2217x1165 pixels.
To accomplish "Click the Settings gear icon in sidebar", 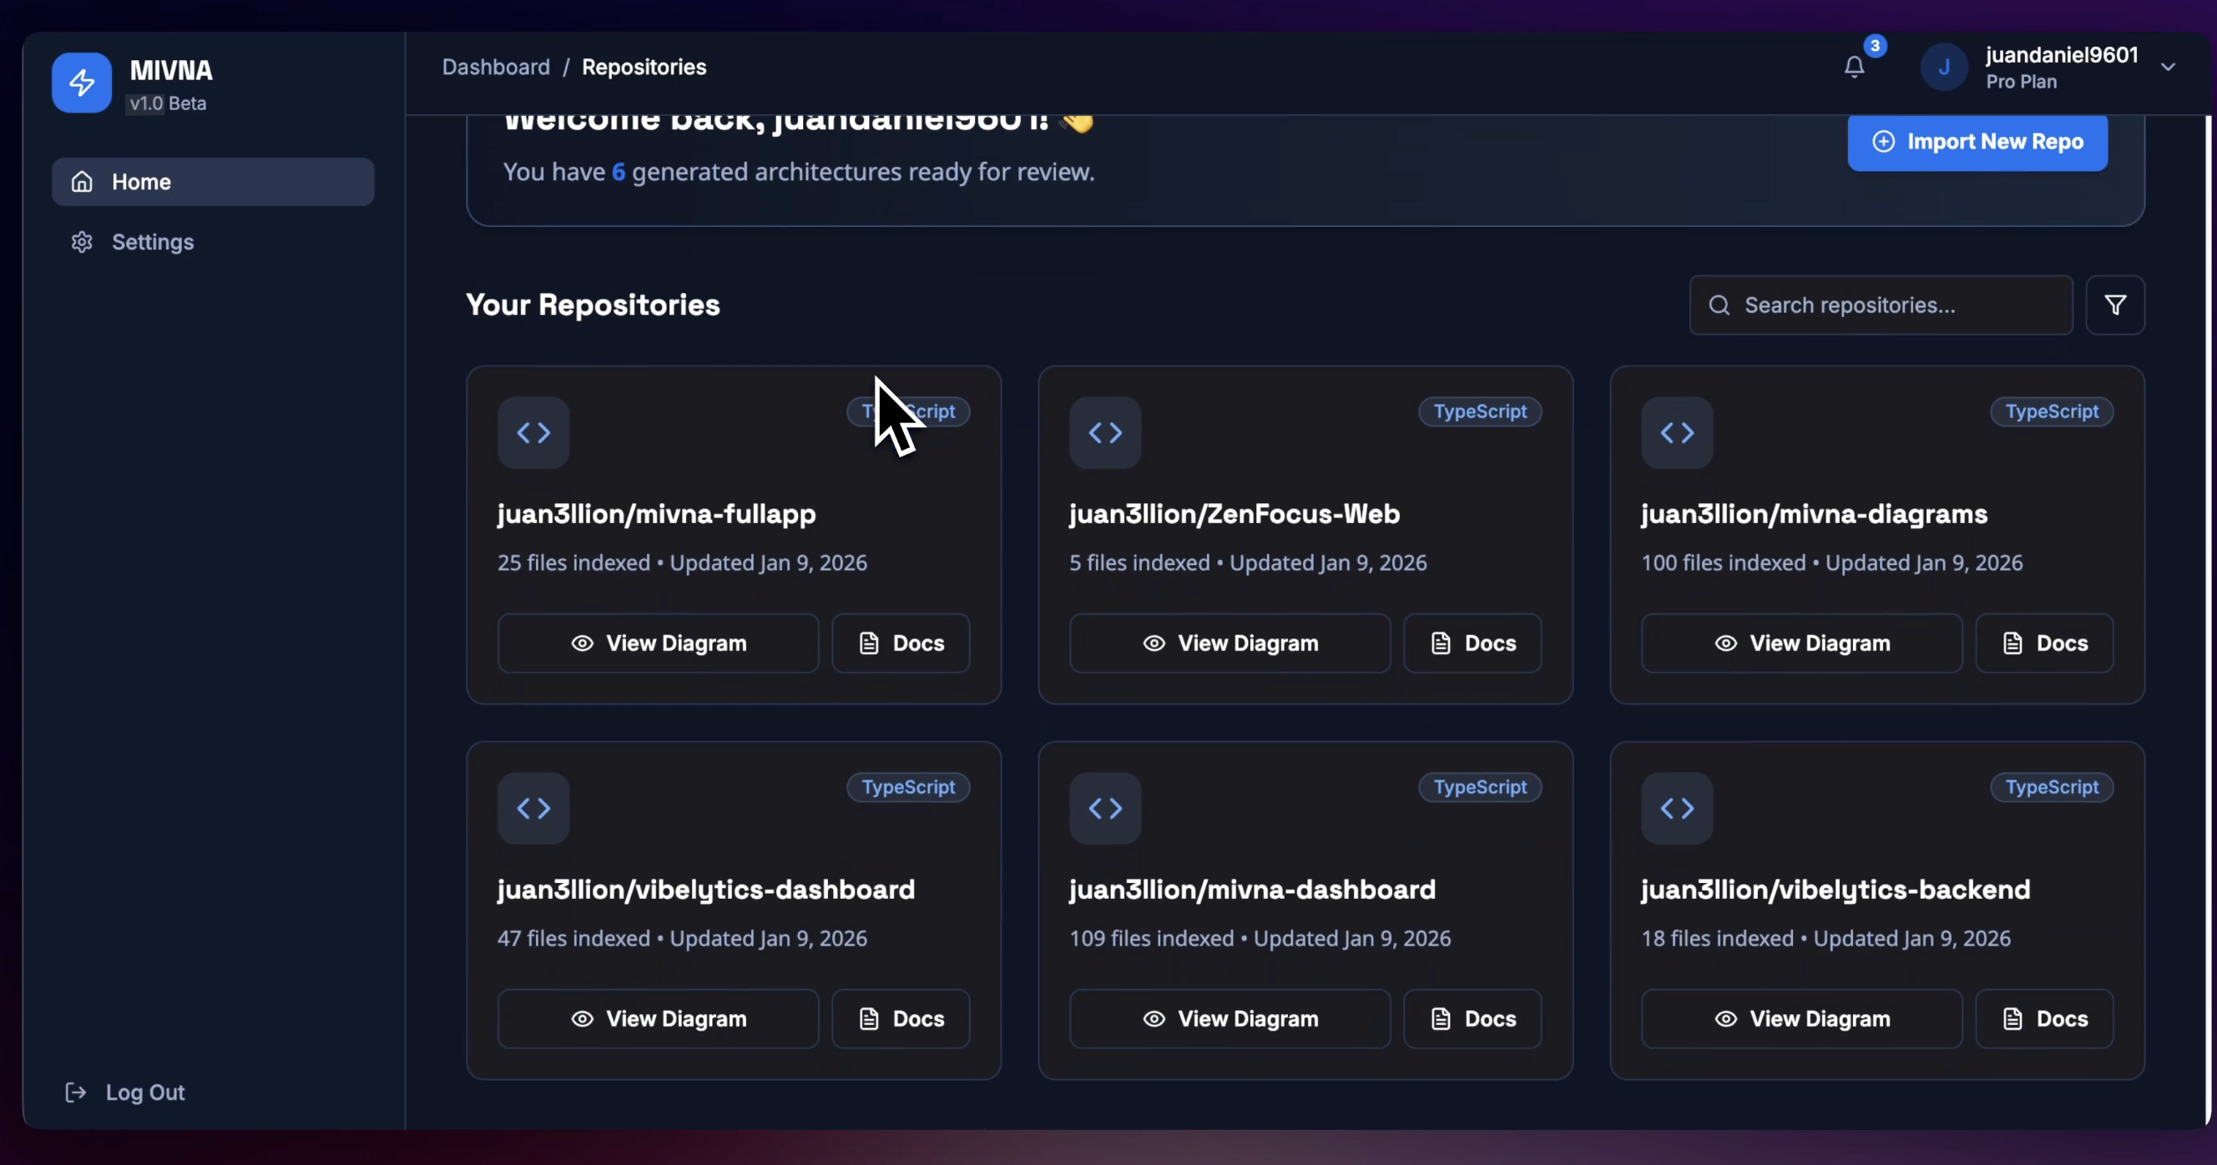I will click(82, 242).
